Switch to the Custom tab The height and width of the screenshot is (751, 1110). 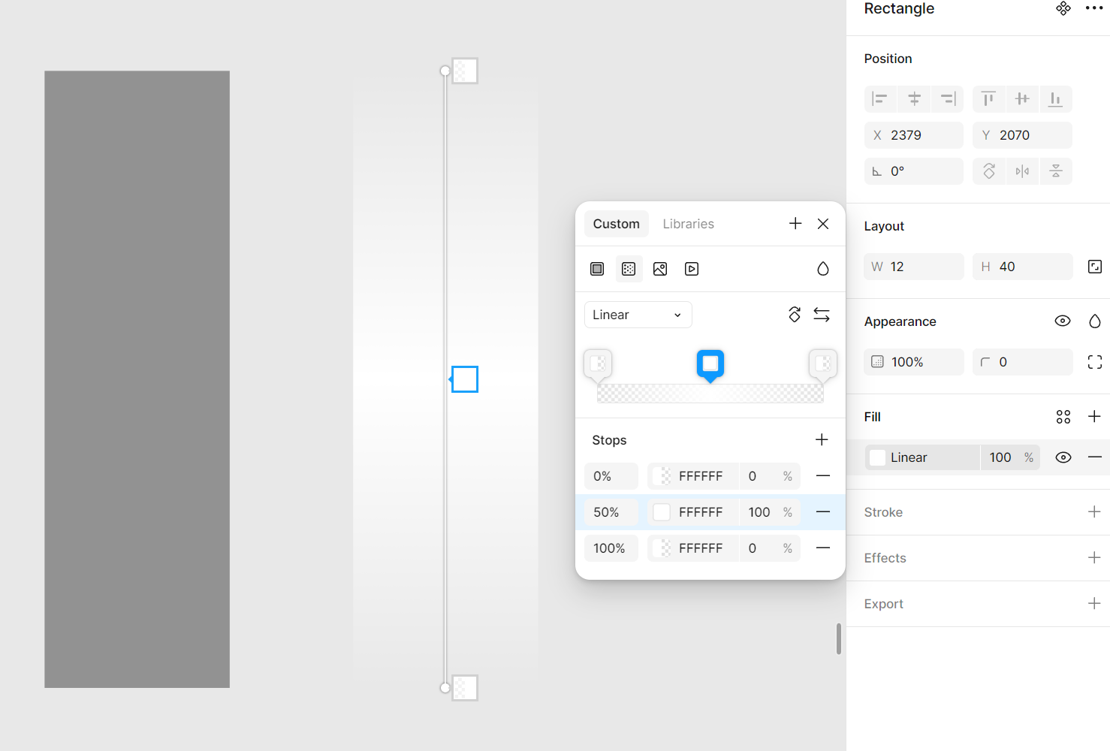click(616, 224)
